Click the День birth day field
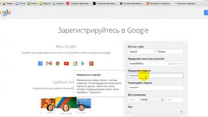The width and height of the screenshot is (208, 117). [x=133, y=99]
